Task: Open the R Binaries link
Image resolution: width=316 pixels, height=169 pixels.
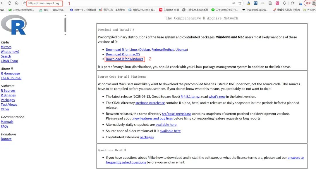Action: coord(8,95)
